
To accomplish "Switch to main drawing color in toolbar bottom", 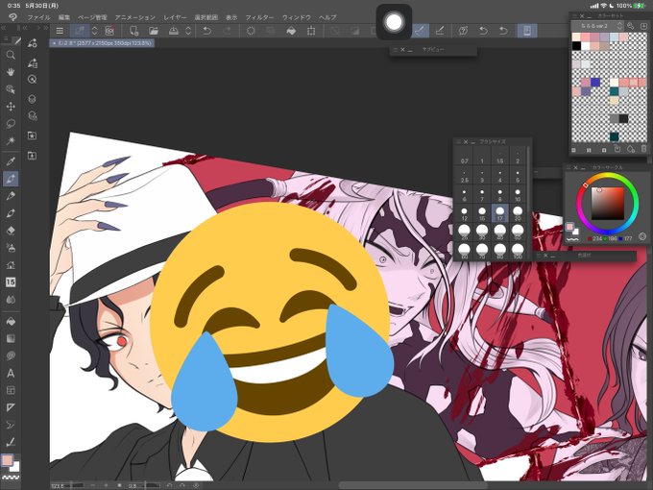I will tap(7, 460).
